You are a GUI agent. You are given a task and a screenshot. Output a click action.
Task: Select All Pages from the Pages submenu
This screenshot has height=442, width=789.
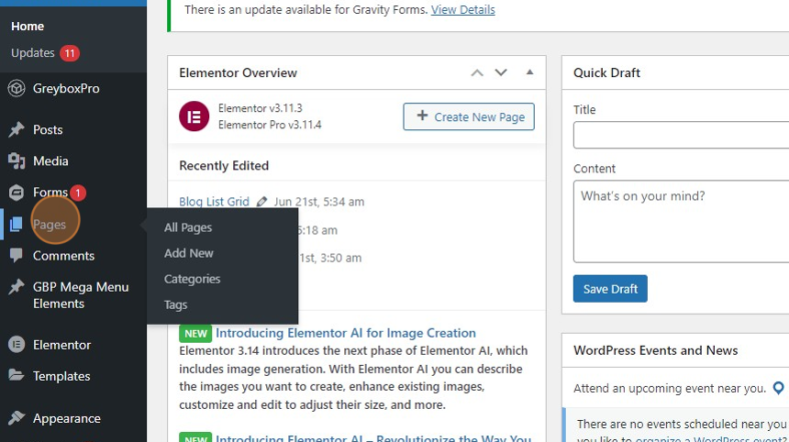(188, 227)
